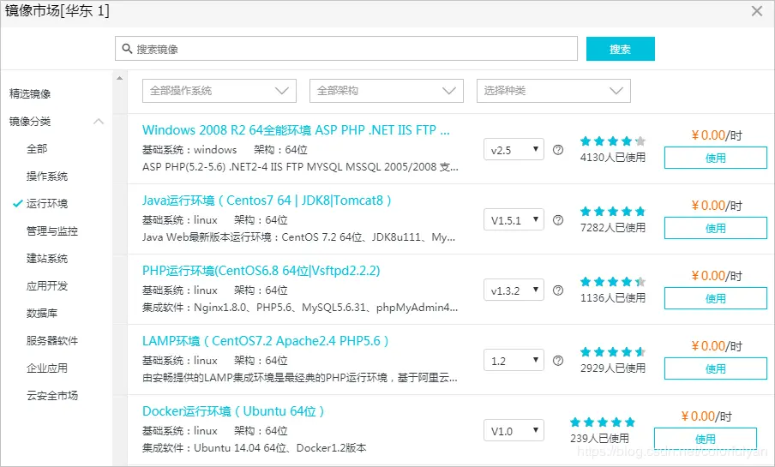Image resolution: width=775 pixels, height=467 pixels.
Task: Open Windows 2008 R2 64全能环境 image link
Action: (x=296, y=130)
